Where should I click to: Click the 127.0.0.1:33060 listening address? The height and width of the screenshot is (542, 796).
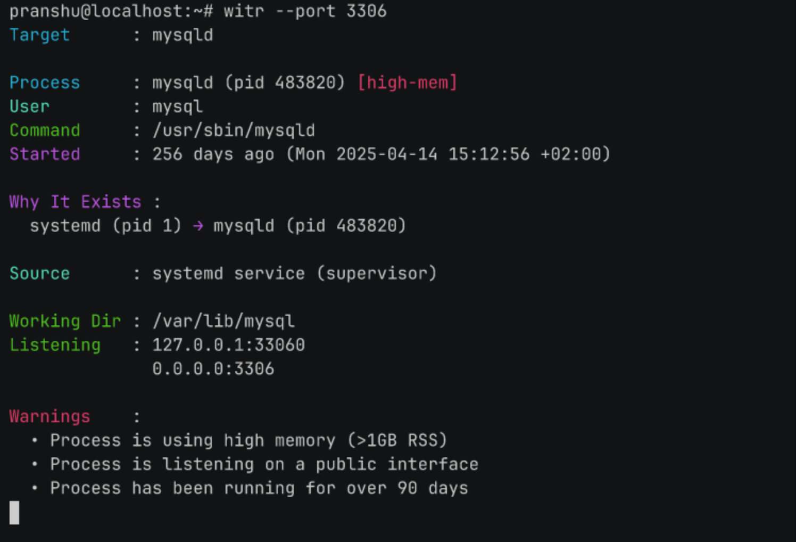pyautogui.click(x=229, y=345)
